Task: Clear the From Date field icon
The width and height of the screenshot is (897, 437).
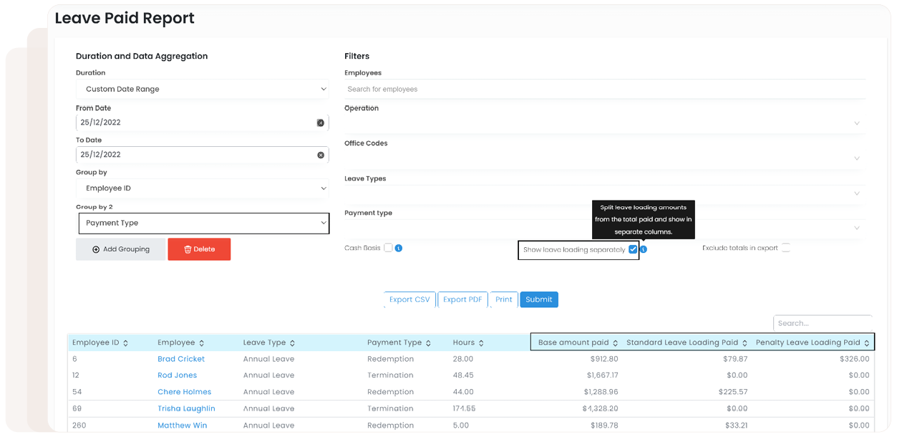Action: 321,123
